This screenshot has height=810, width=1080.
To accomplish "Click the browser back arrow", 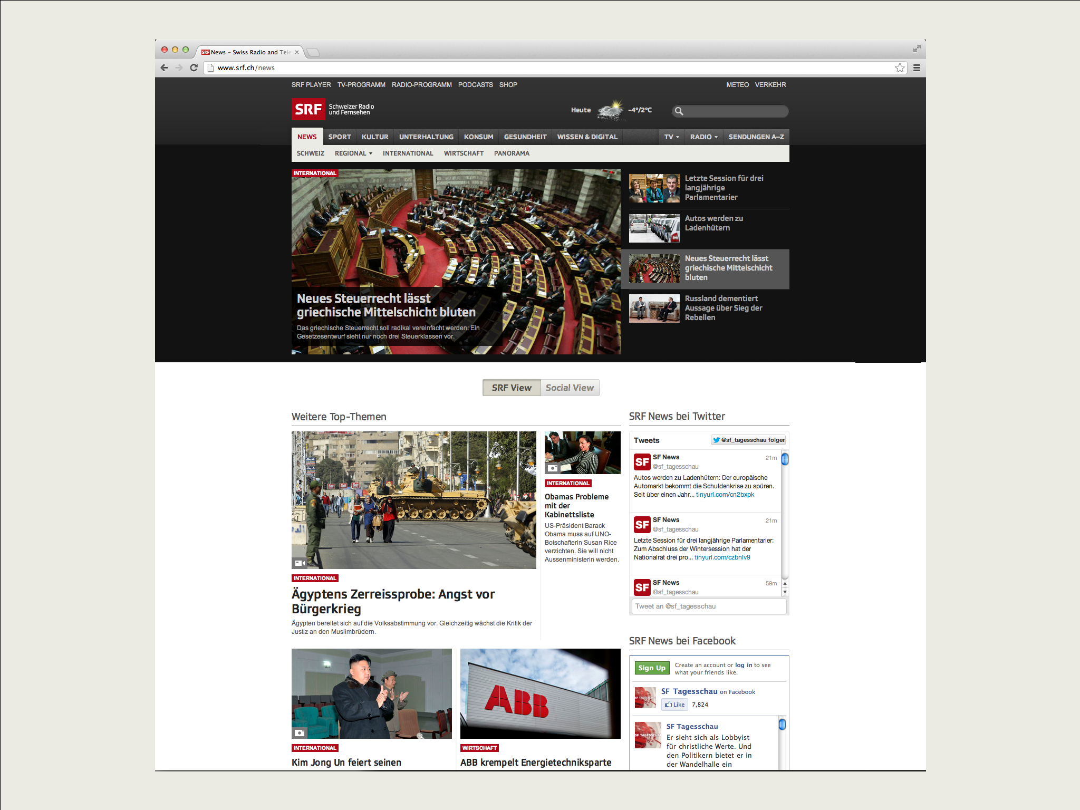I will pos(164,67).
